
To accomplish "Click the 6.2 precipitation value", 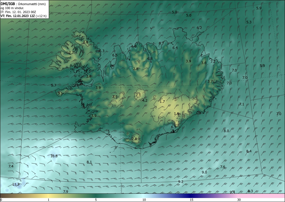I will click(x=199, y=28).
